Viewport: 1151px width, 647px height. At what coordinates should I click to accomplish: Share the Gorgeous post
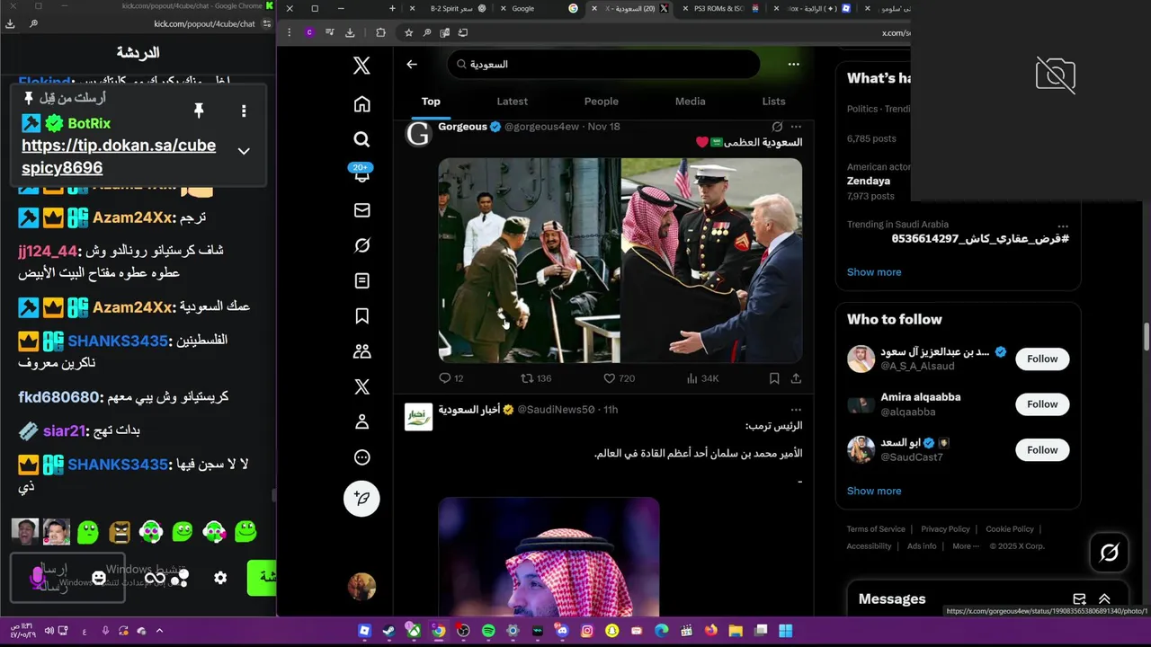point(796,378)
